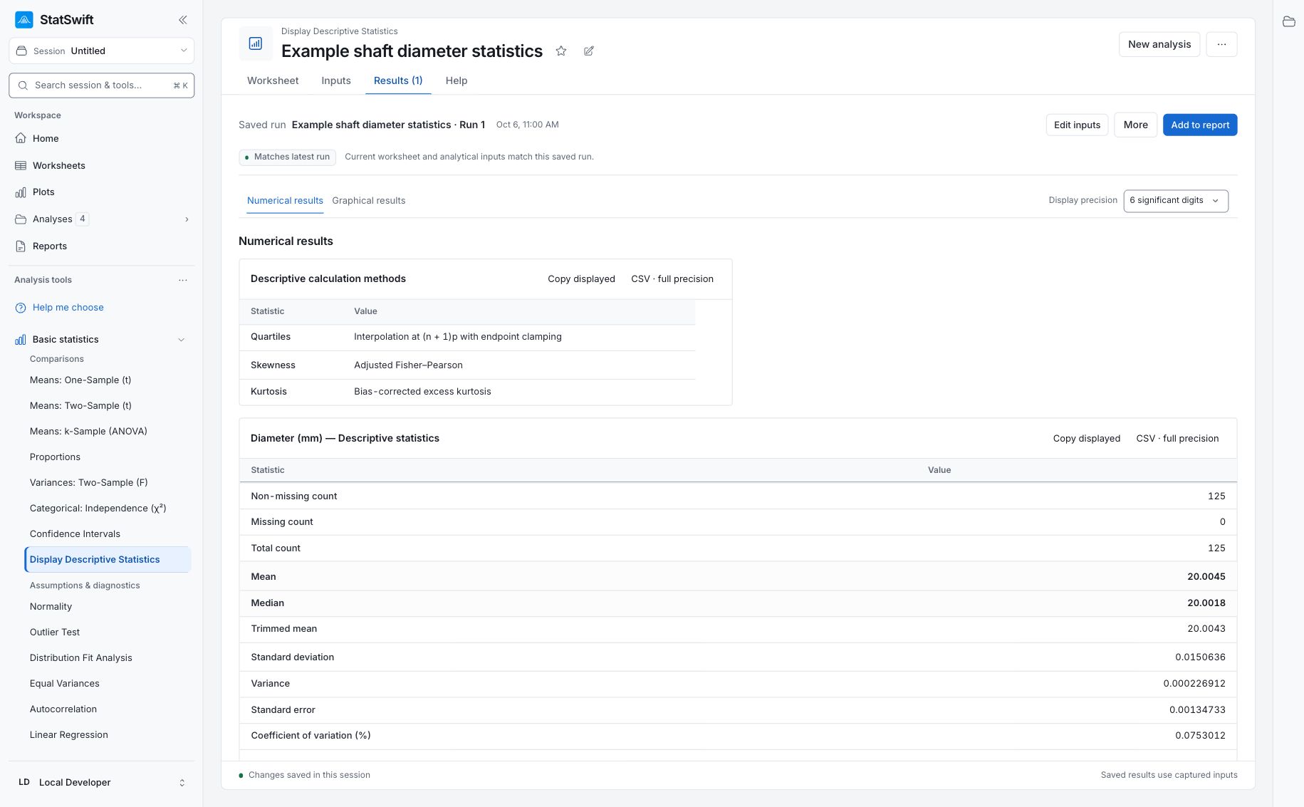Switch to the Inputs tab

coord(336,80)
